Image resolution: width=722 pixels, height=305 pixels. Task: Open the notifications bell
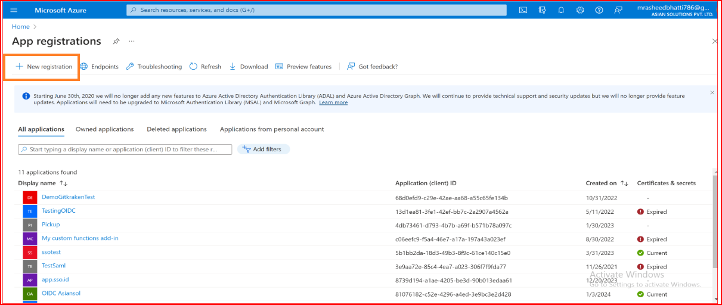(561, 10)
